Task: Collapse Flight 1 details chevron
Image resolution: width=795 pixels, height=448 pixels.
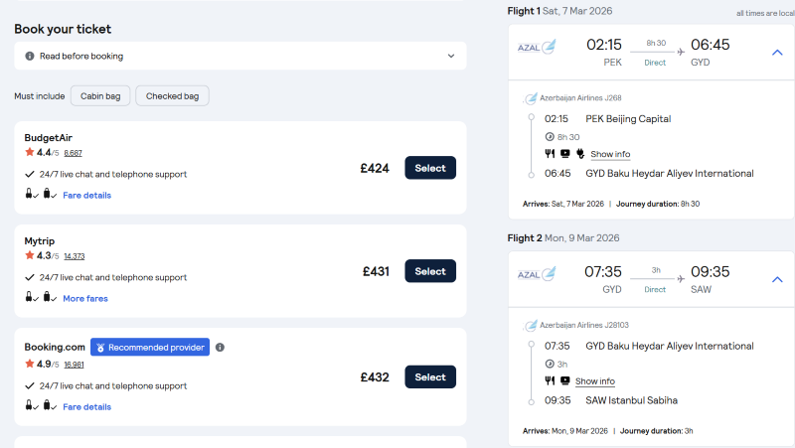Action: pyautogui.click(x=777, y=52)
